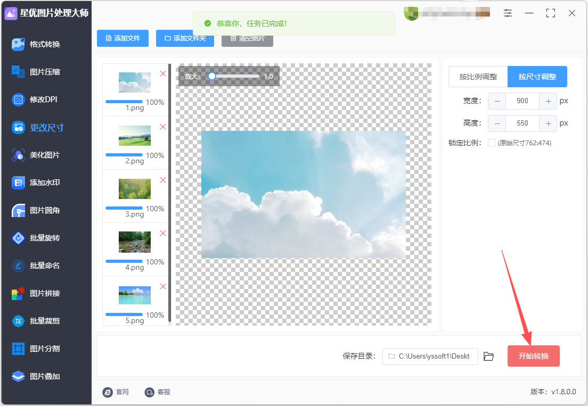This screenshot has height=406, width=588.
Task: Click the 保存目录 save path field
Action: [430, 356]
